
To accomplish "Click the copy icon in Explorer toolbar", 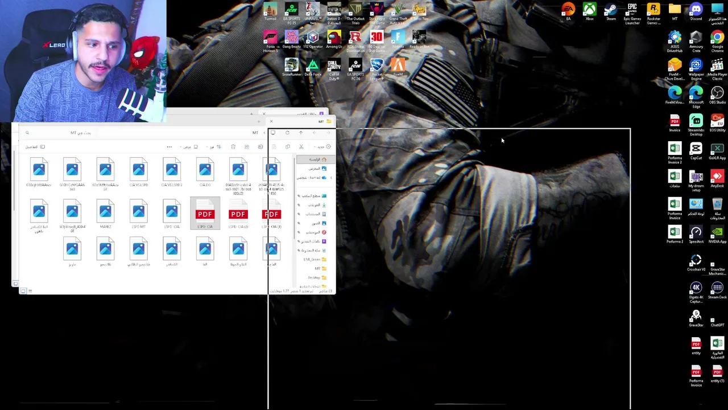I will pos(288,147).
